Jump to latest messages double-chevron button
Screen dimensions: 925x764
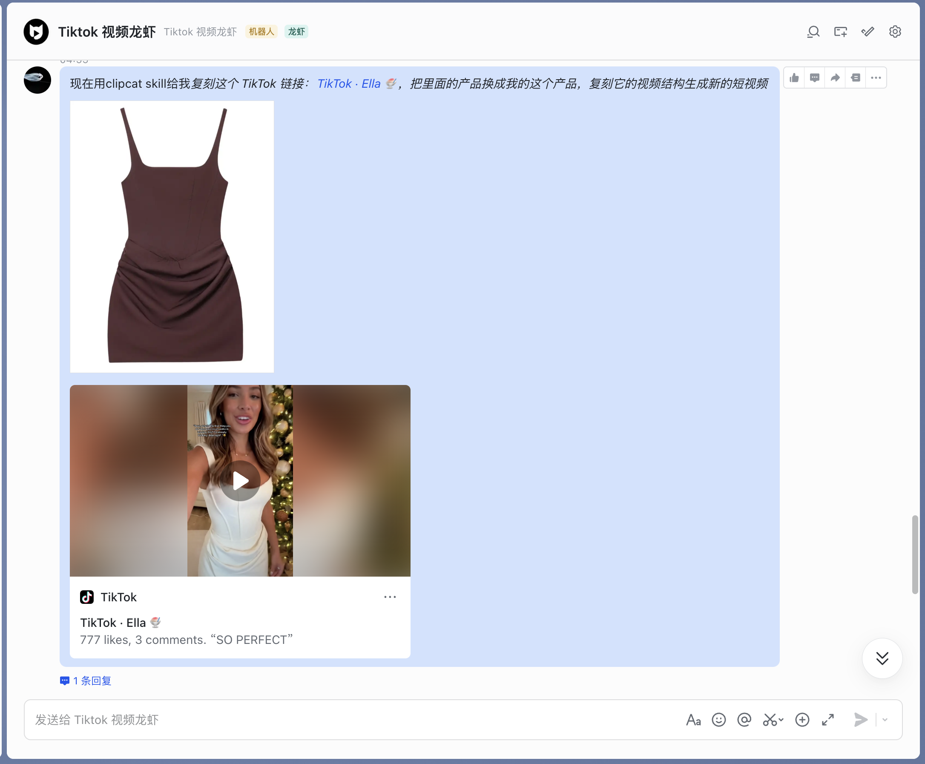click(x=882, y=658)
